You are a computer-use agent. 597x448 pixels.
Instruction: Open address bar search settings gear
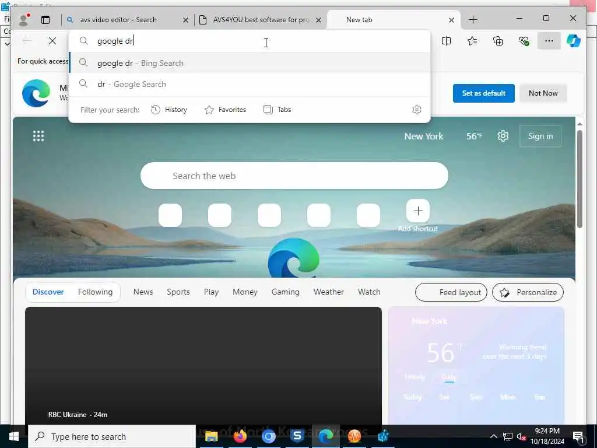tap(417, 110)
